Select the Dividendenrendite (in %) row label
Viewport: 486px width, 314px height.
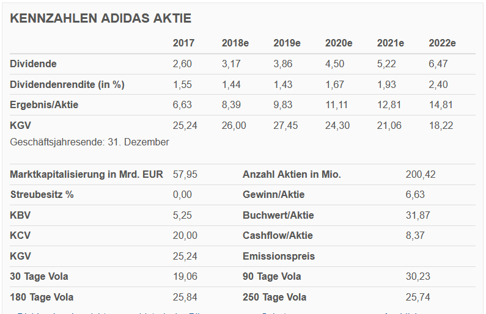(67, 84)
